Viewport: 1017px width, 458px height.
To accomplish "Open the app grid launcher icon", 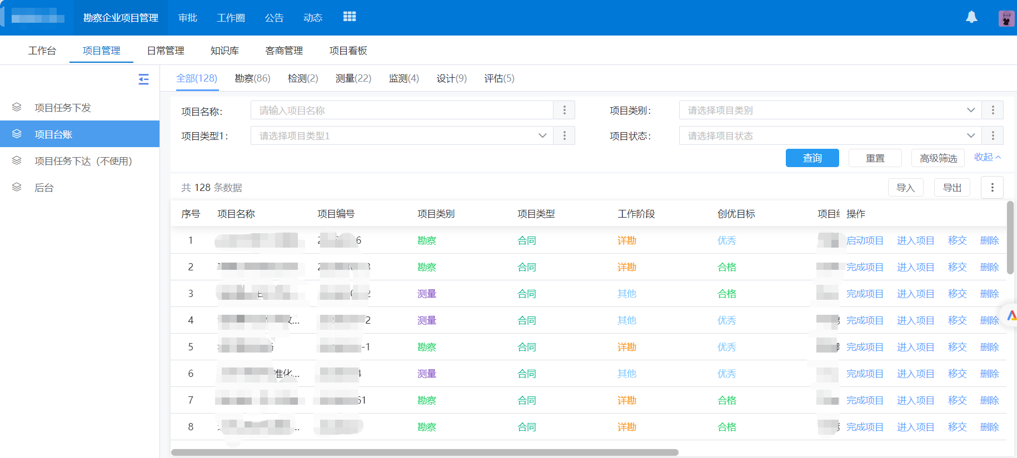I will (350, 17).
